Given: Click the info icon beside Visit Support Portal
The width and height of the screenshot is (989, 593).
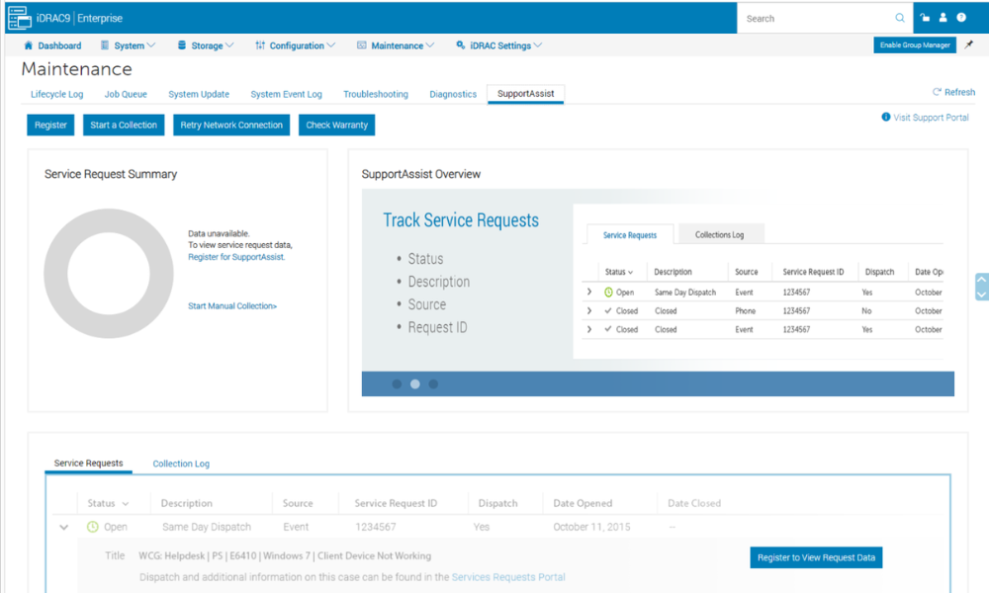Looking at the screenshot, I should (885, 118).
